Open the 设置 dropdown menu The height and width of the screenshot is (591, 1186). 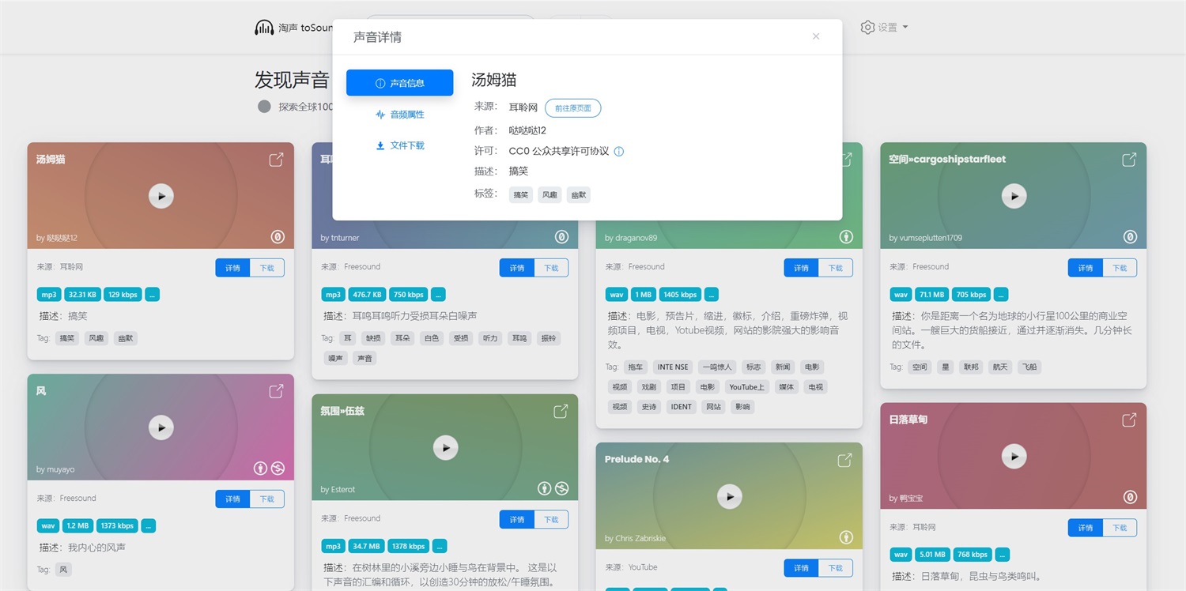click(884, 28)
